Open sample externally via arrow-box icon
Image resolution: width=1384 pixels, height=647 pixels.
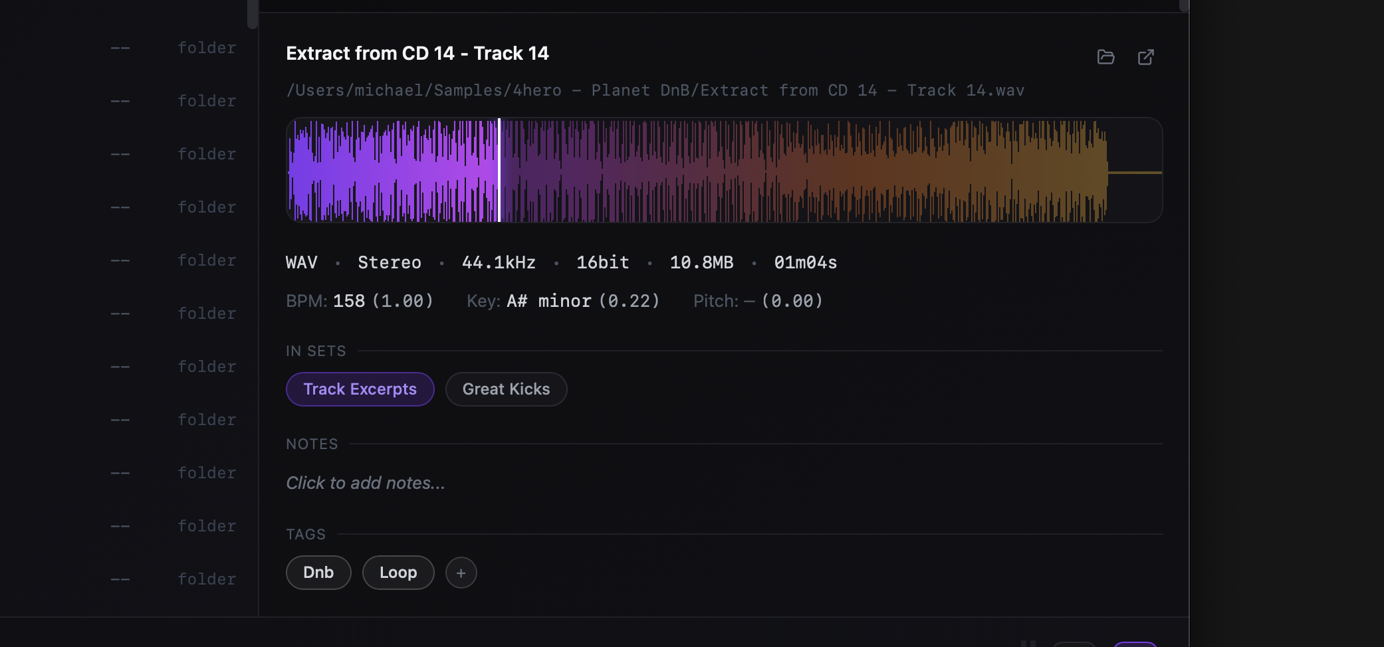(1145, 57)
